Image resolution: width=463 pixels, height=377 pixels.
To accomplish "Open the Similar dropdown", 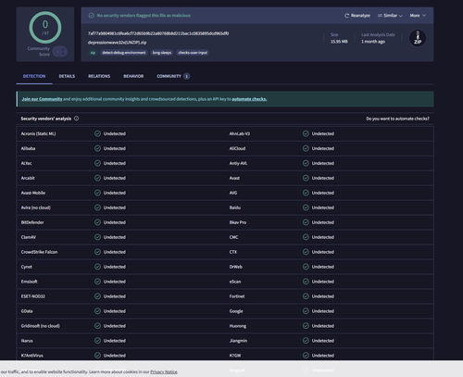I will [390, 16].
